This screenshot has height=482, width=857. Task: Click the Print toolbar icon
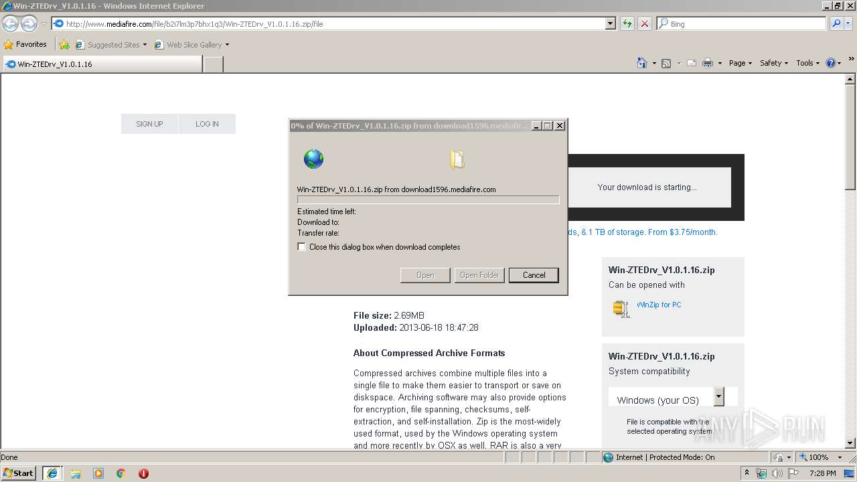pyautogui.click(x=708, y=63)
